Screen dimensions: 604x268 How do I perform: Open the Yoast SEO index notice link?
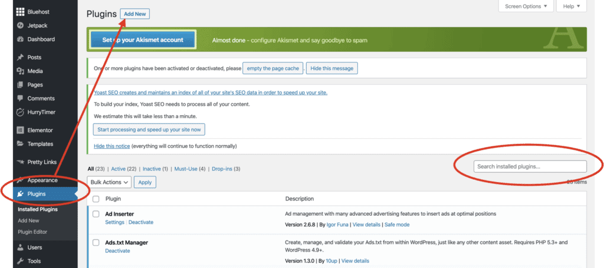click(211, 92)
